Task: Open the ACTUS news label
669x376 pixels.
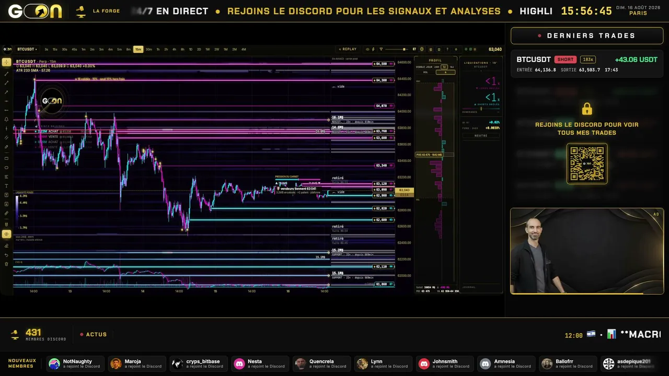Action: tap(94, 334)
